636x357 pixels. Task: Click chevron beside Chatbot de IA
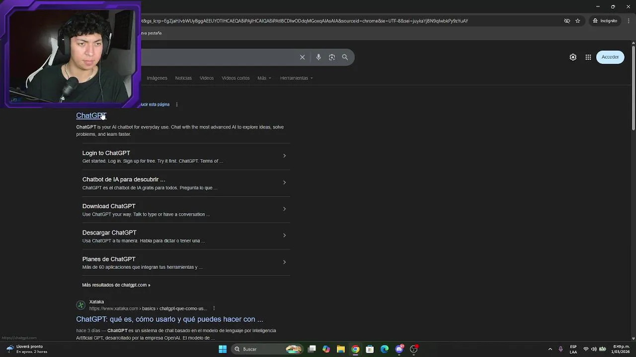[x=284, y=182]
